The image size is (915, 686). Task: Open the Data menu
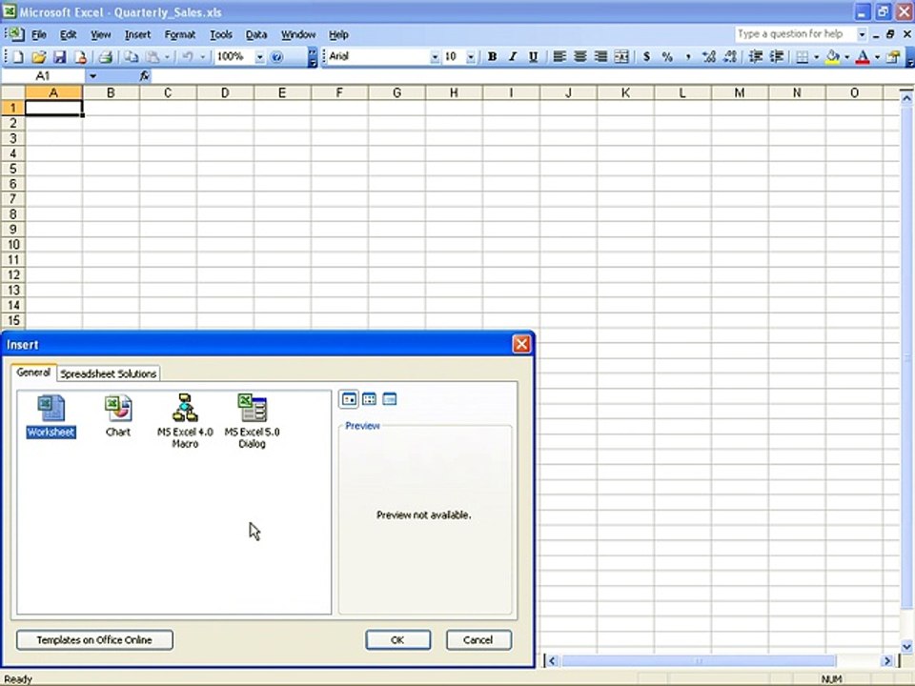tap(256, 35)
